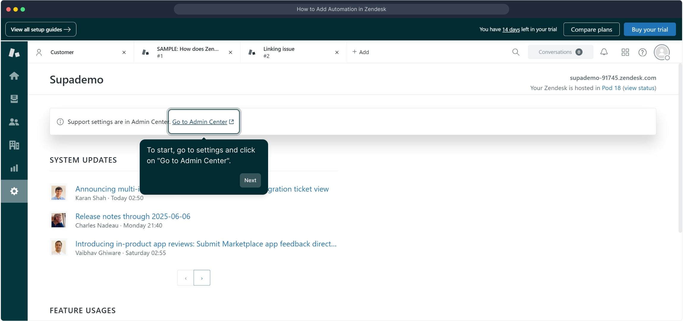Close the Customer tab
Viewport: 683px width, 321px height.
click(x=124, y=52)
